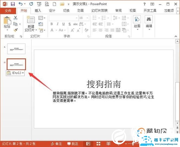Decrease list indent level
Screen dimensions: 180x147
click(x=95, y=24)
